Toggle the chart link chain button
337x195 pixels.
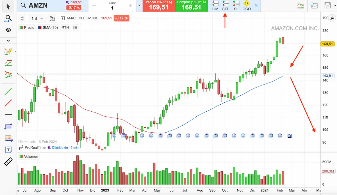click(23, 18)
